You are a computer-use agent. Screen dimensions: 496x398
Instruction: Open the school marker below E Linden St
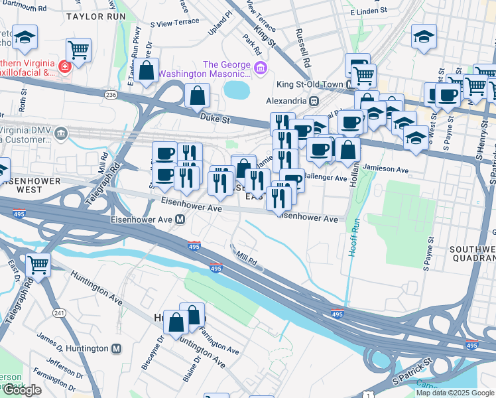(x=424, y=39)
